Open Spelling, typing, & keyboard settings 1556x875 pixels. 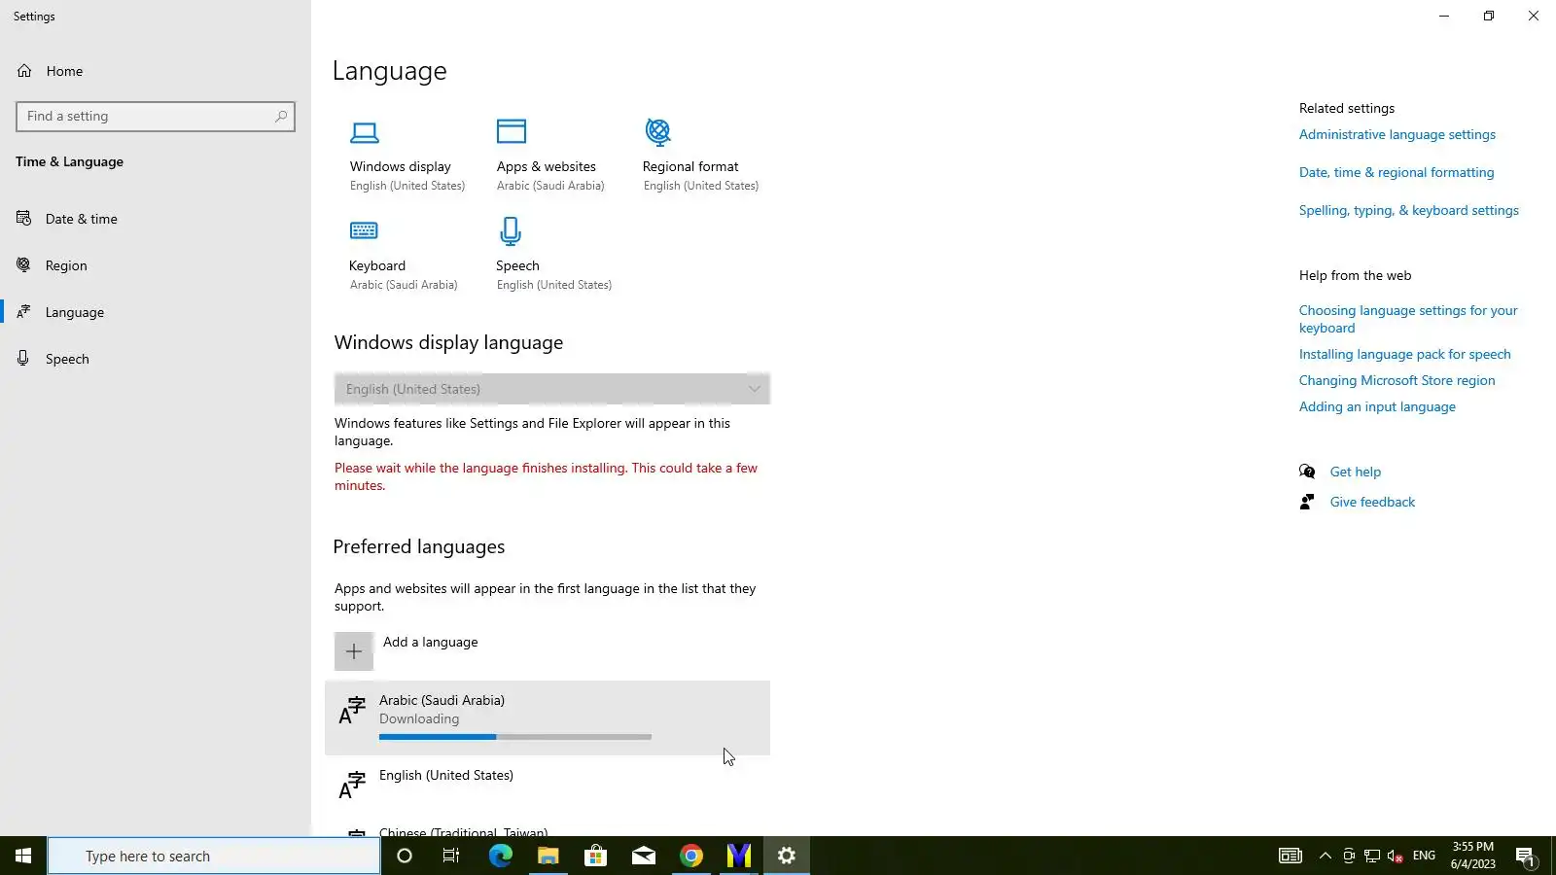click(1409, 211)
